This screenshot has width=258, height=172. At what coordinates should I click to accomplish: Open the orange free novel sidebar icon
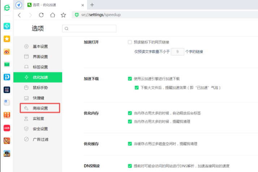[7, 115]
